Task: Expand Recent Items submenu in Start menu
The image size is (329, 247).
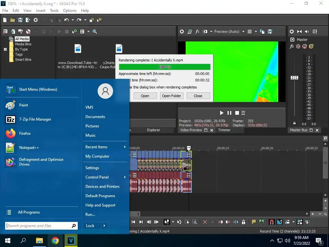Action: click(125, 147)
